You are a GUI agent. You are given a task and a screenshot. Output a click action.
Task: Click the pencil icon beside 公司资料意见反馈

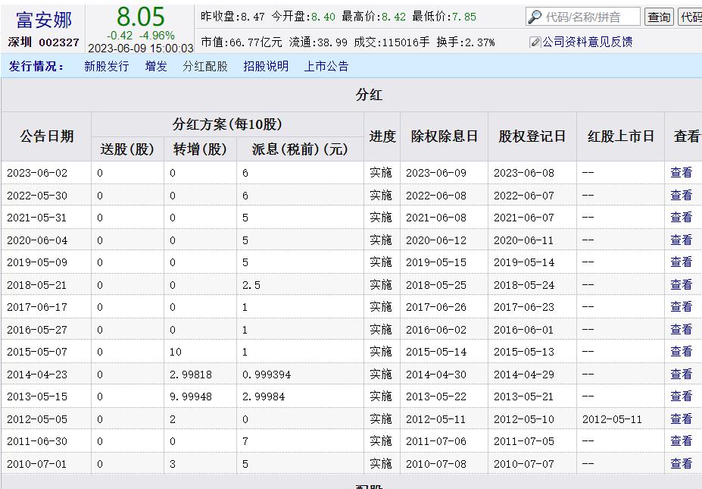coord(535,42)
